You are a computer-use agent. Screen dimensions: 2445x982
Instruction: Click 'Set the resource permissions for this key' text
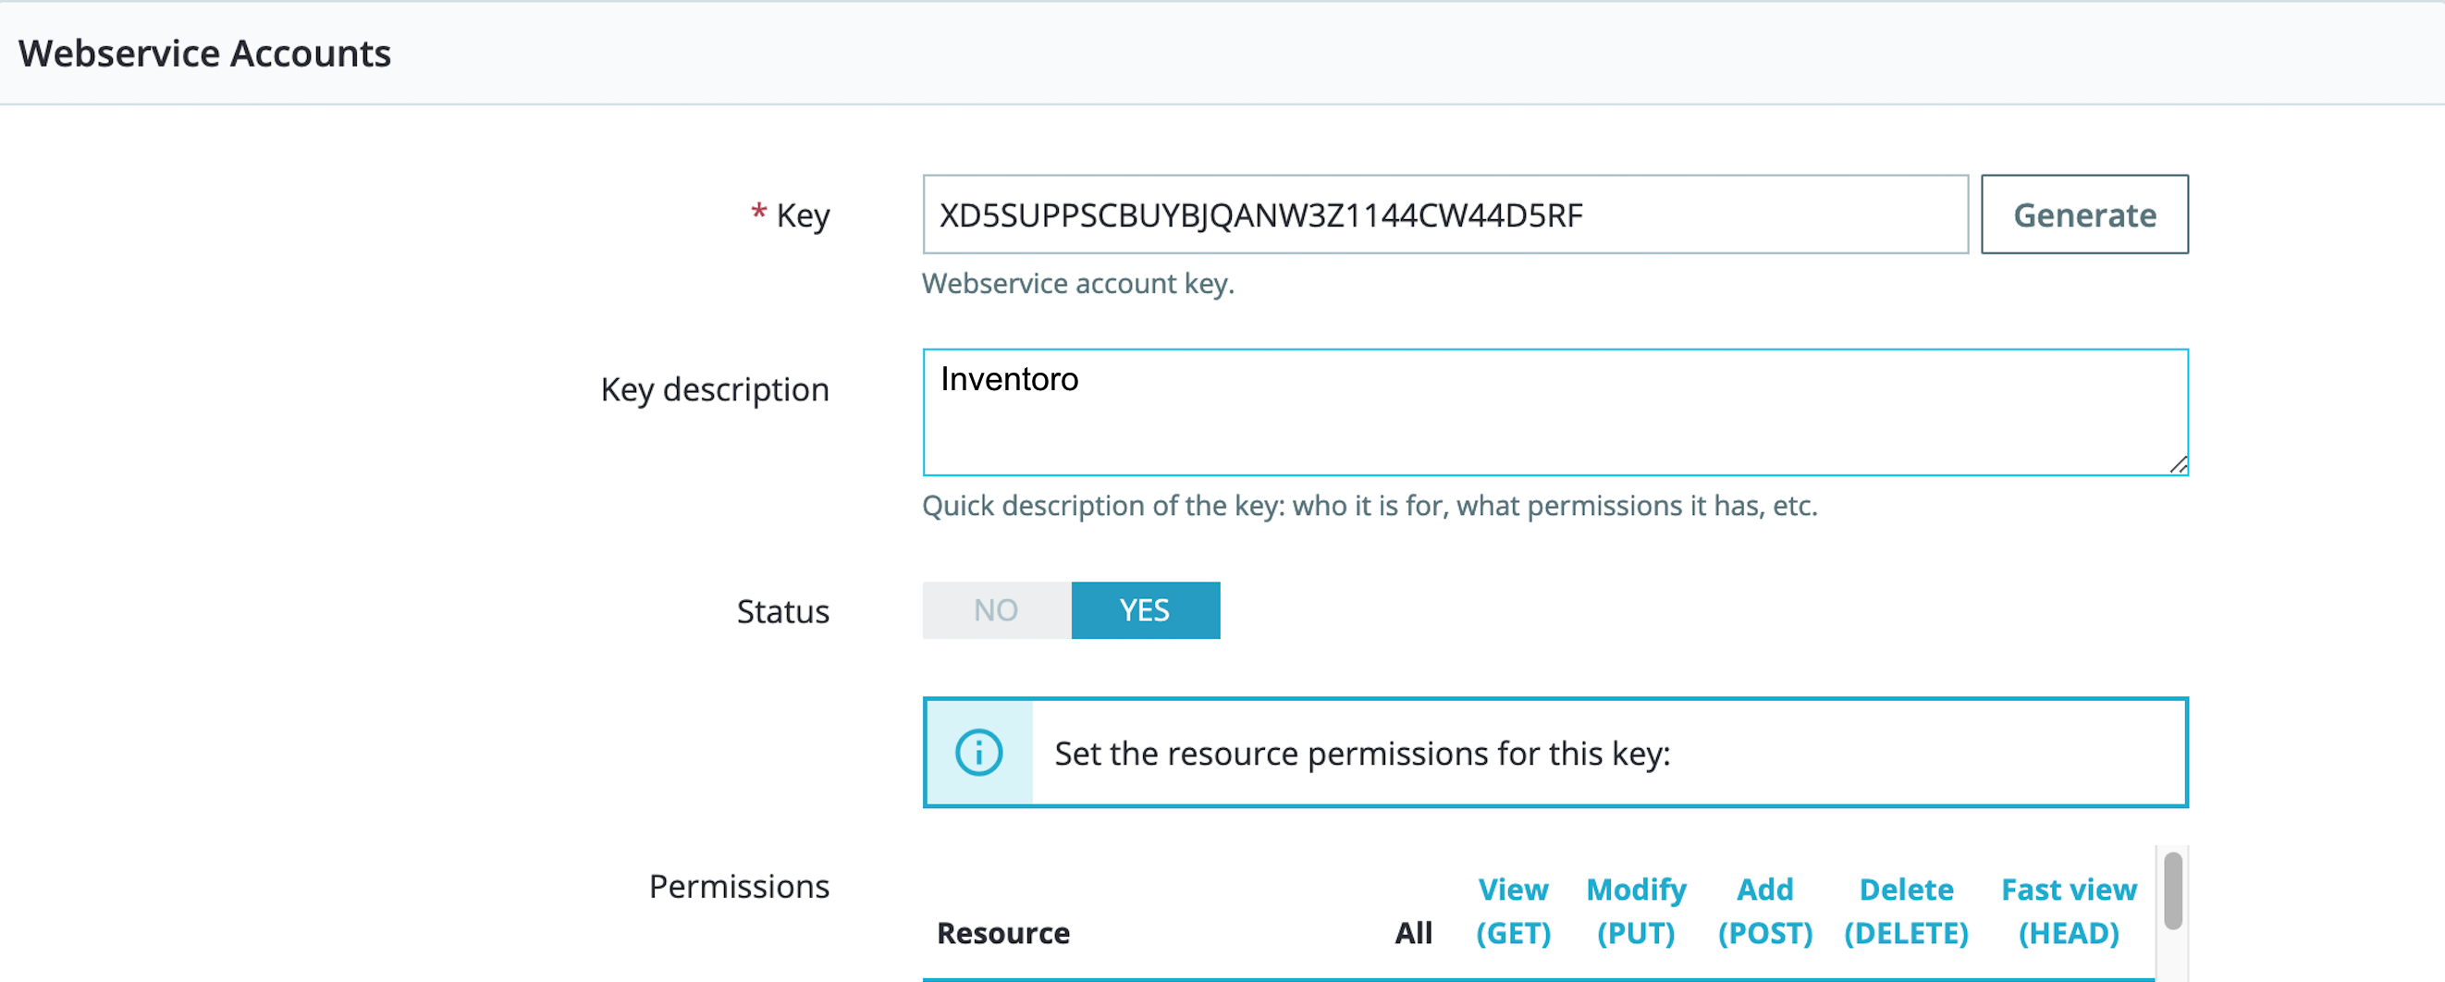(x=1362, y=754)
